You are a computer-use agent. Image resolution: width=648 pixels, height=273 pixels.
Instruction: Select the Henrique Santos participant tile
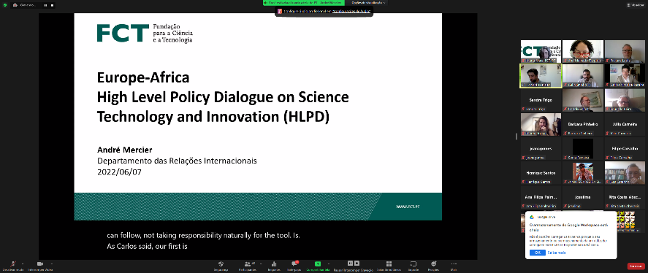point(541,173)
